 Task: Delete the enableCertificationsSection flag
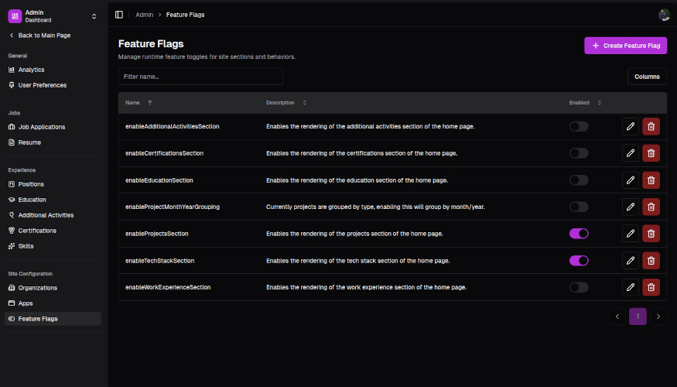point(651,153)
